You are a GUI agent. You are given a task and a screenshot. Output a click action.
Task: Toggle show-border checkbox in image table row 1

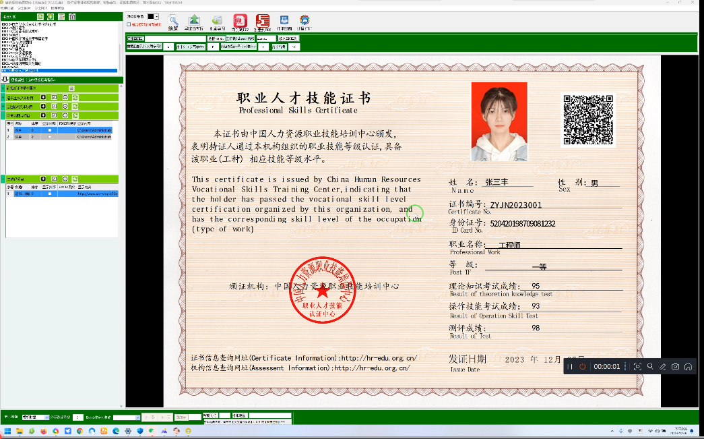(49, 130)
